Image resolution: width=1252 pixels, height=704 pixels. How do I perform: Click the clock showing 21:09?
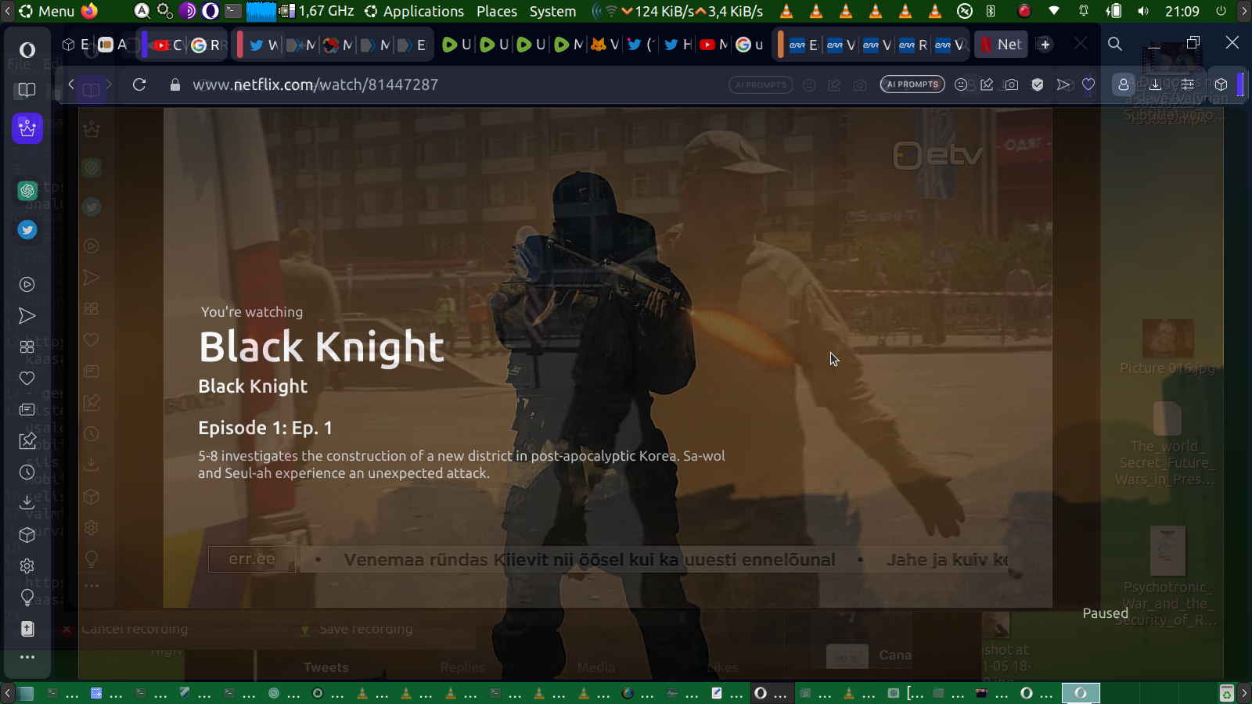tap(1182, 11)
